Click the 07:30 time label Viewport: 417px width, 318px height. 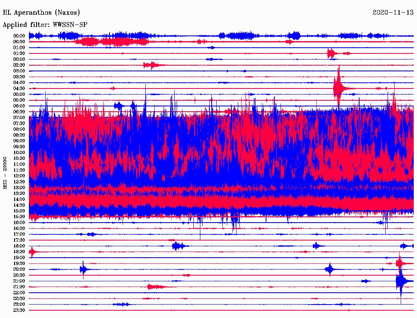click(x=19, y=123)
